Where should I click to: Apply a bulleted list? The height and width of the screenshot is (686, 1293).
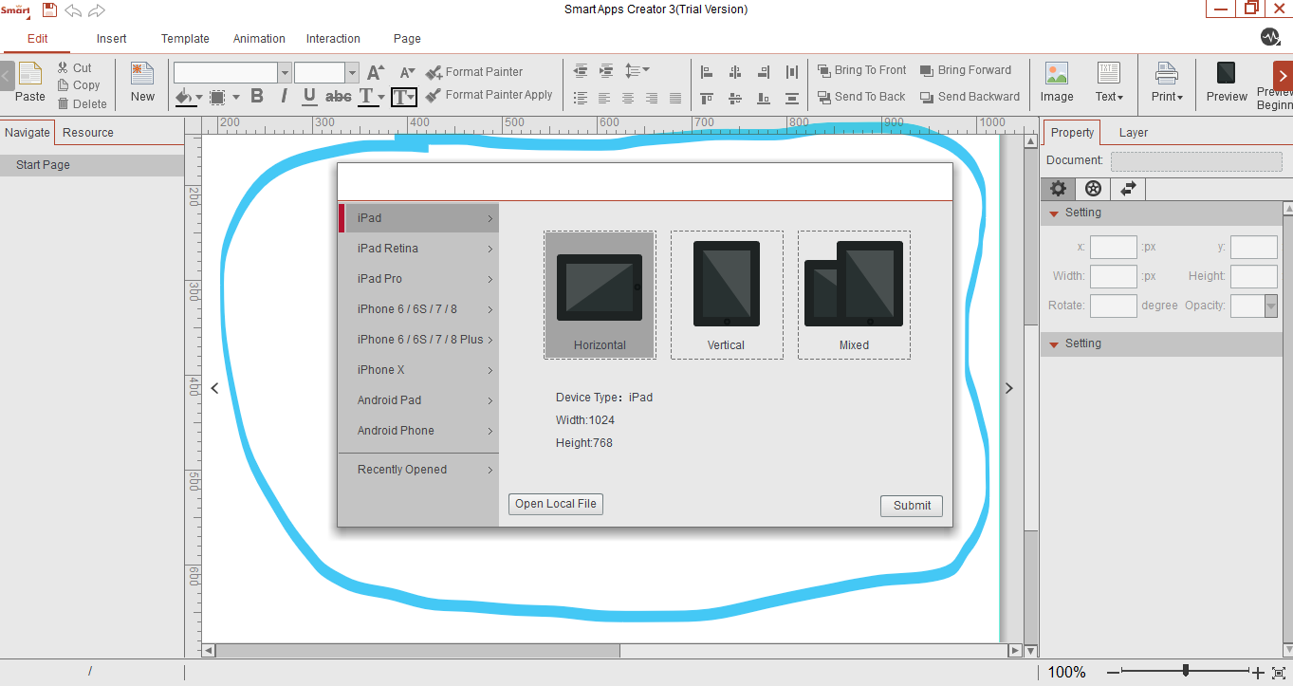click(581, 98)
